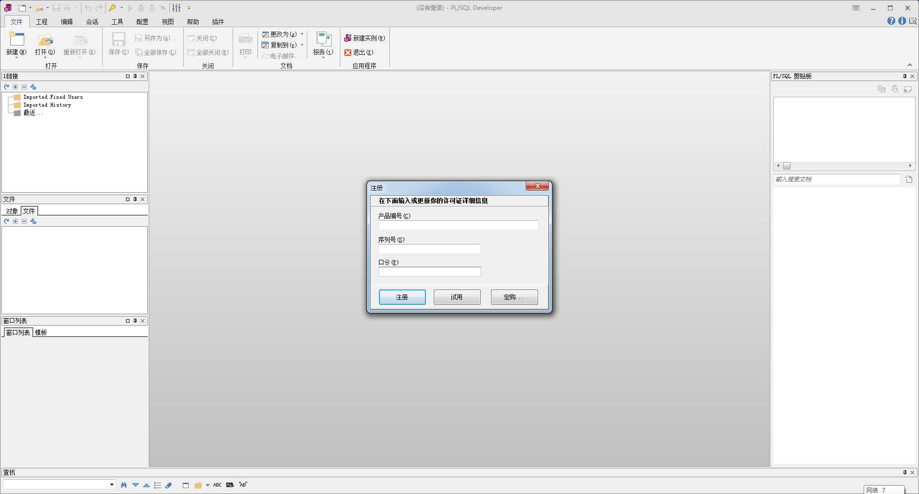Screen dimensions: 919x494
Task: Click the clipboard scrollbar left arrow
Action: tap(778, 166)
